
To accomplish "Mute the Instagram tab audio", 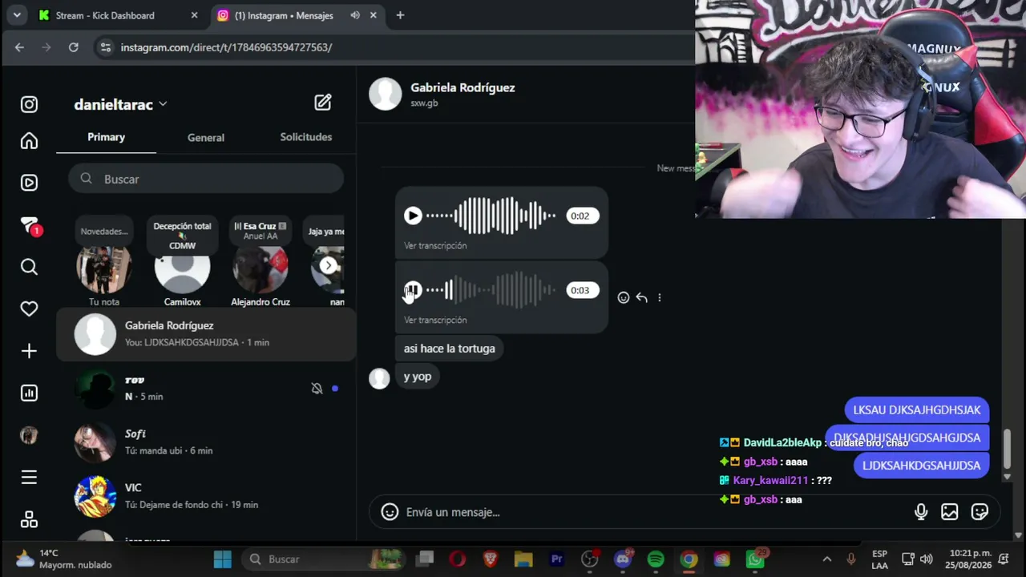I will [355, 15].
